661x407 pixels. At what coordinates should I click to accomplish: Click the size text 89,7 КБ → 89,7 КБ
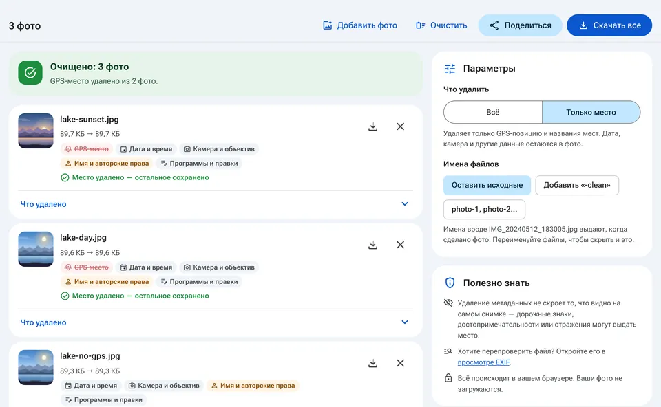coord(90,134)
